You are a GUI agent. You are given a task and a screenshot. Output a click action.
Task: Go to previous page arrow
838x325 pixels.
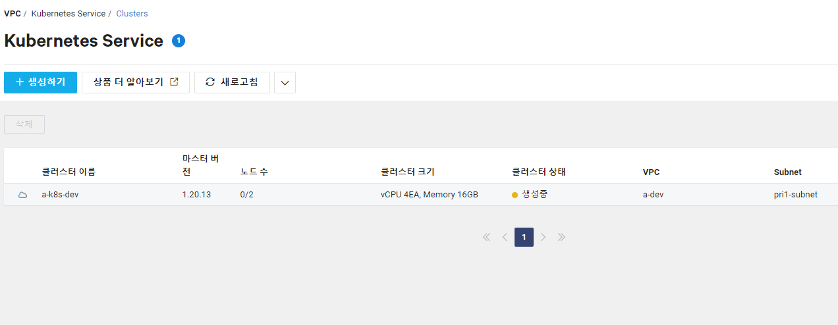505,237
